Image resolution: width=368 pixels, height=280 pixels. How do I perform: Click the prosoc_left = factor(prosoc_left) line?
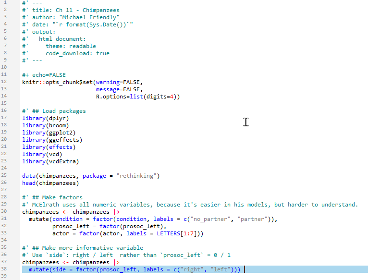click(x=110, y=226)
